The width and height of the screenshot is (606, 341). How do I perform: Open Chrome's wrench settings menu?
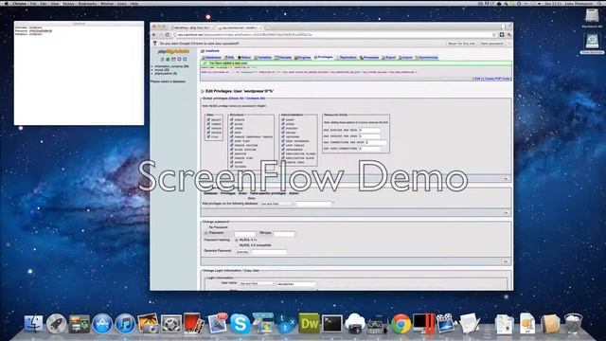pos(509,35)
